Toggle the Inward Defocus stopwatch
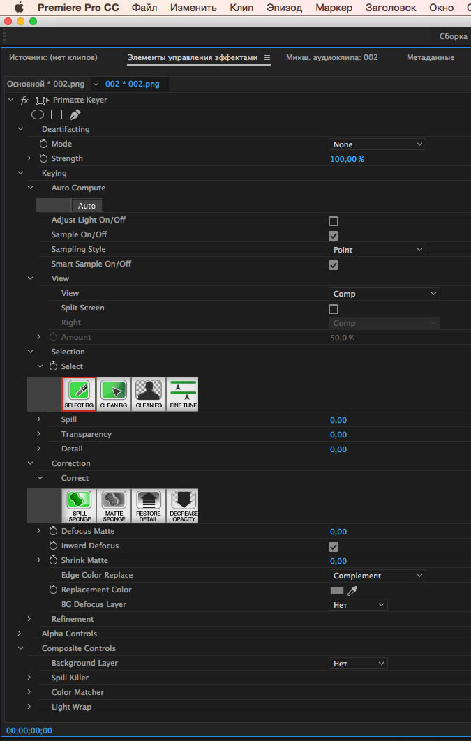The image size is (471, 741). tap(54, 546)
